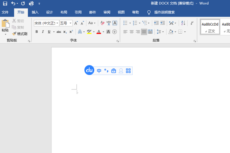Increase font size with the grow icon
This screenshot has width=230, height=153.
(x=76, y=23)
